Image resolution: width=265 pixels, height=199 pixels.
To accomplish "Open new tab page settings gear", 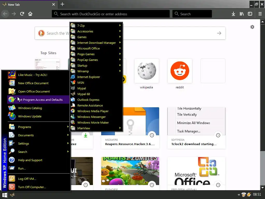I will point(252,27).
